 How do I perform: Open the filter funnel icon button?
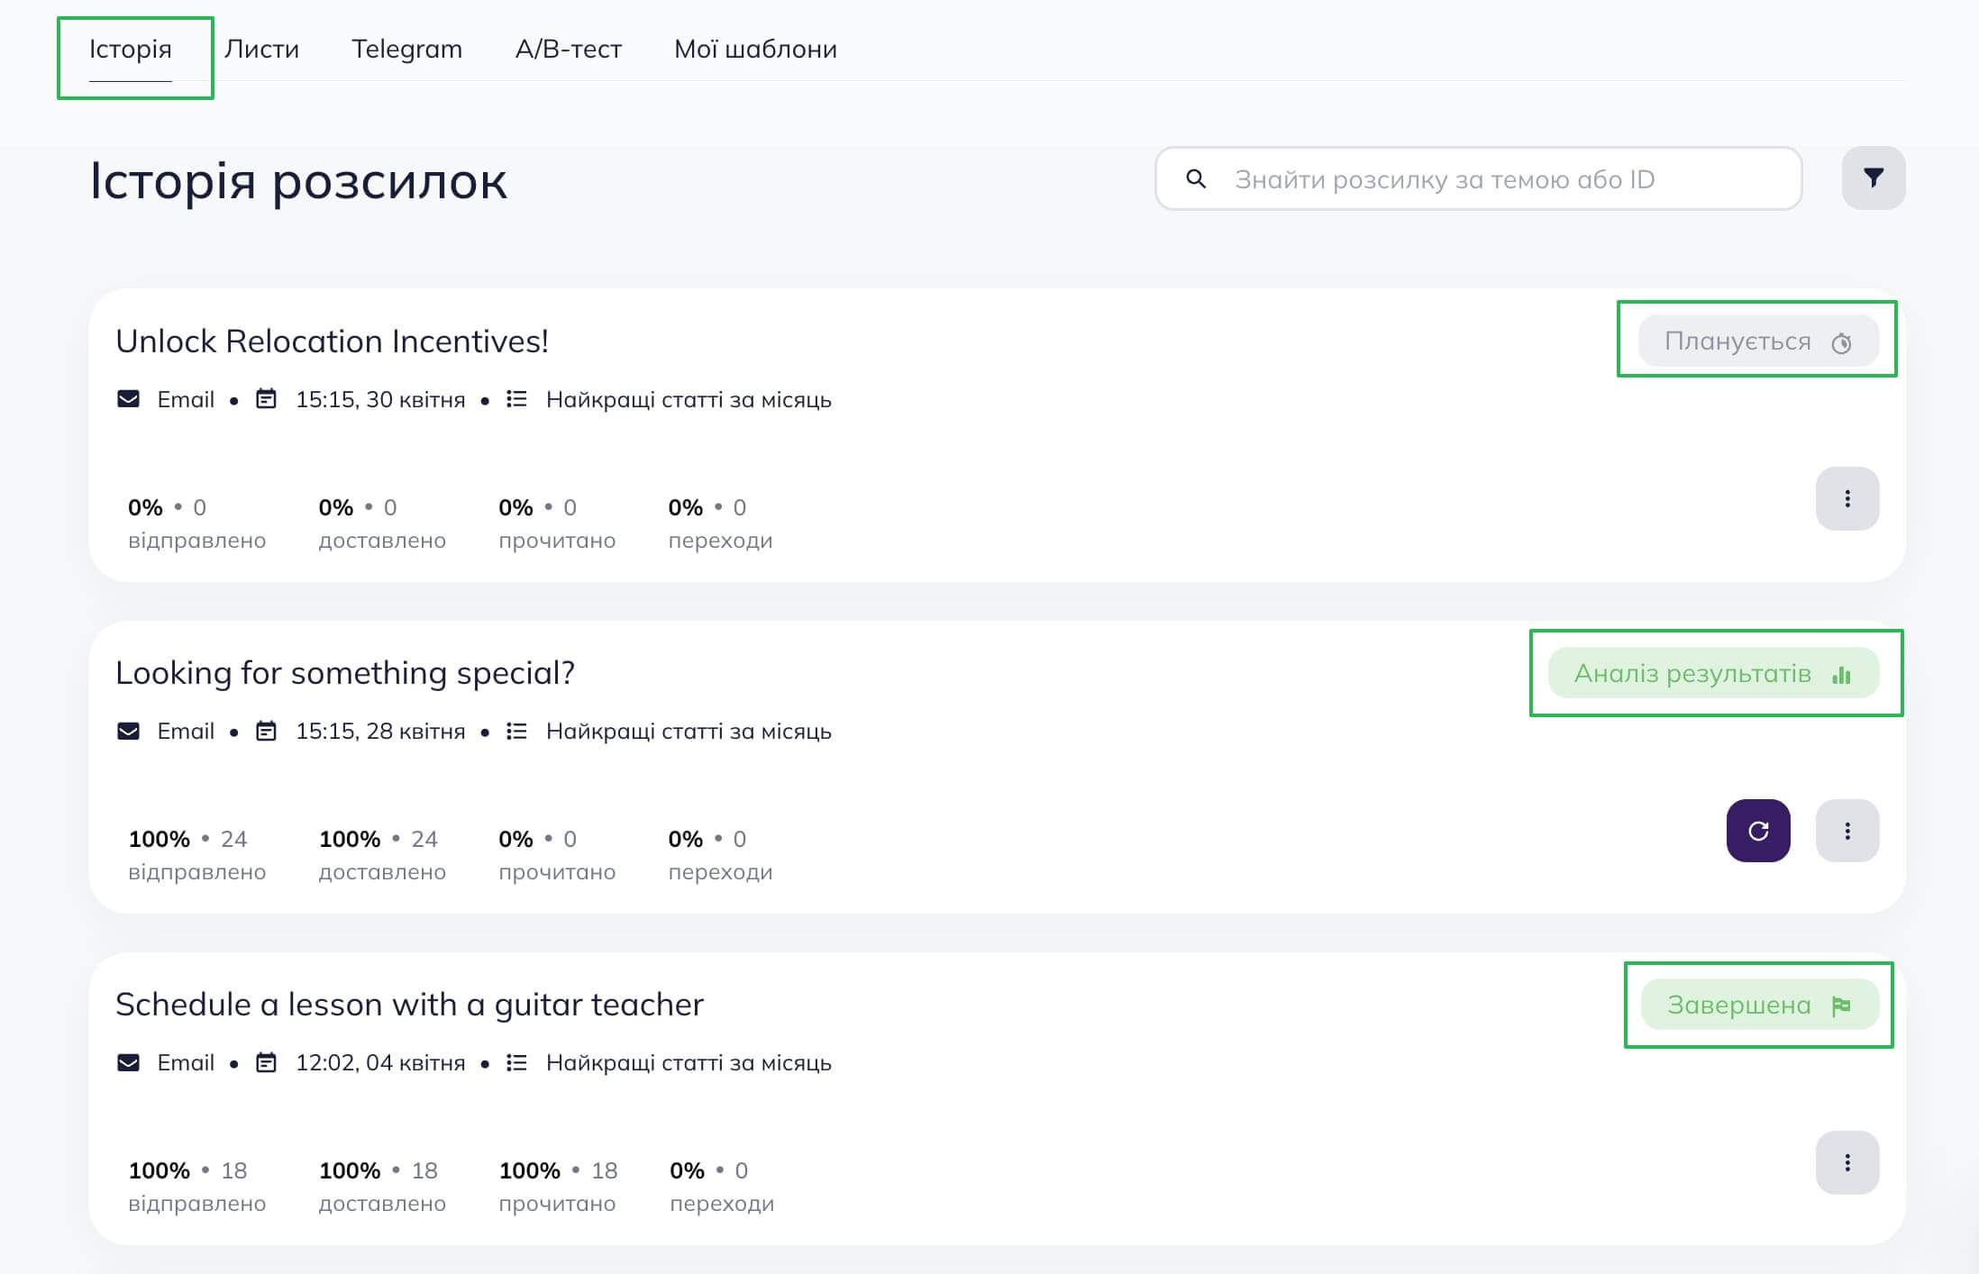point(1873,178)
